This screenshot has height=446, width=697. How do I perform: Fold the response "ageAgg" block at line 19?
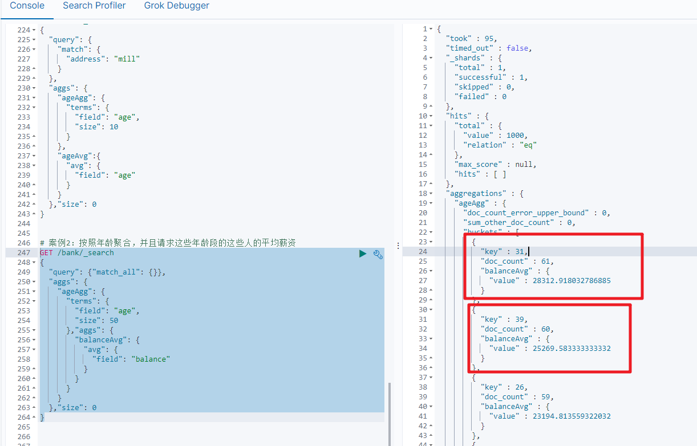(431, 203)
